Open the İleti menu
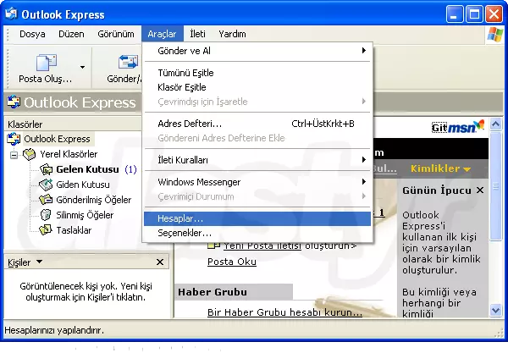Screen dimensions: 508x353 (197, 34)
